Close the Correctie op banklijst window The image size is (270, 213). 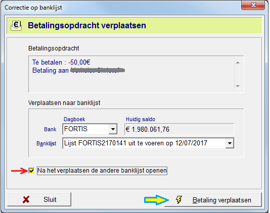point(253,6)
